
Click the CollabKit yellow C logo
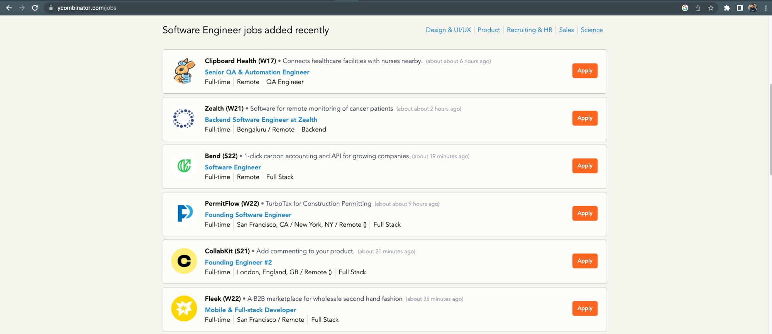point(184,261)
